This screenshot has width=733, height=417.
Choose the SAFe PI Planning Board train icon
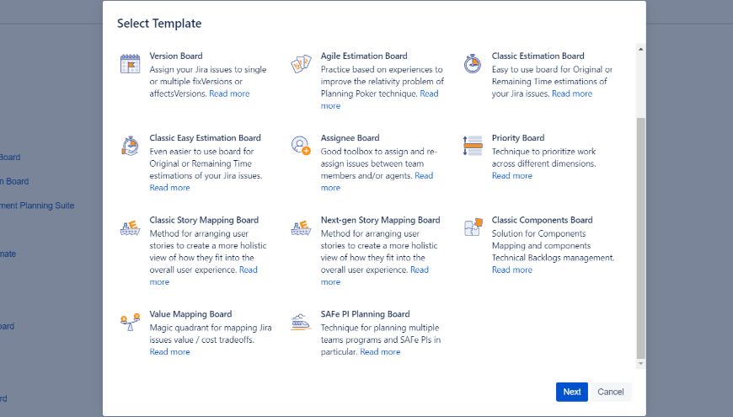pos(301,322)
